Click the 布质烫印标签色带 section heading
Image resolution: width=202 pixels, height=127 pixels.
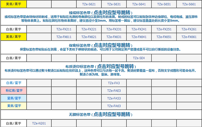pyautogui.click(x=100, y=66)
